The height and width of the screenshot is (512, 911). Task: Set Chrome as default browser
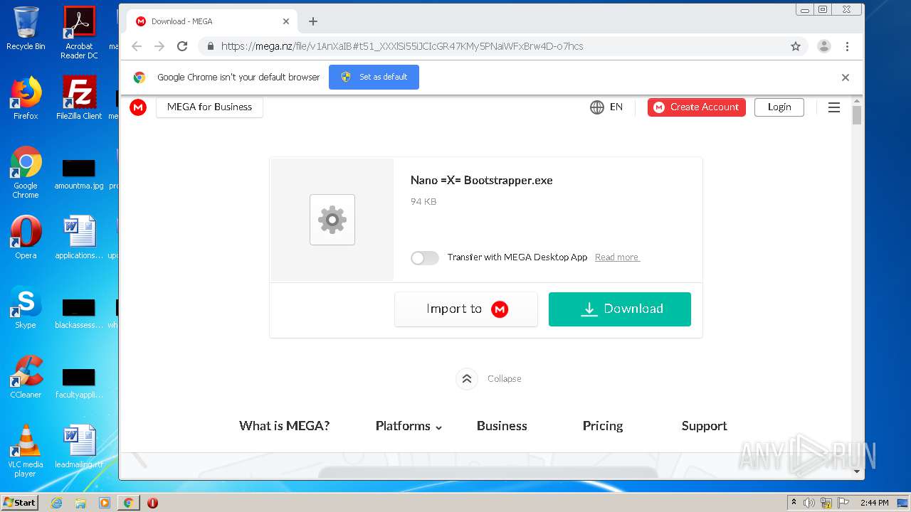374,77
